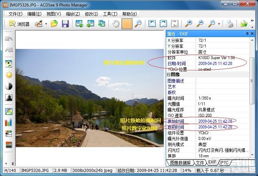This screenshot has width=258, height=176.
Task: Expand side toolbar double chevron
Action: pos(13,164)
